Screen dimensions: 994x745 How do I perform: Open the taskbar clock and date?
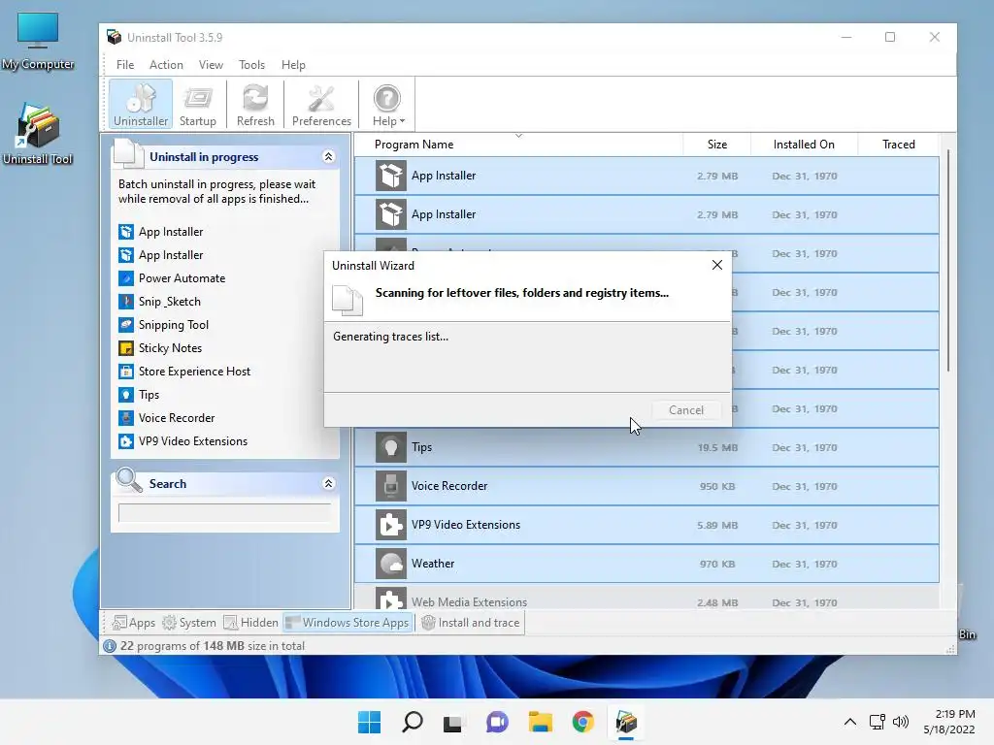pyautogui.click(x=949, y=722)
